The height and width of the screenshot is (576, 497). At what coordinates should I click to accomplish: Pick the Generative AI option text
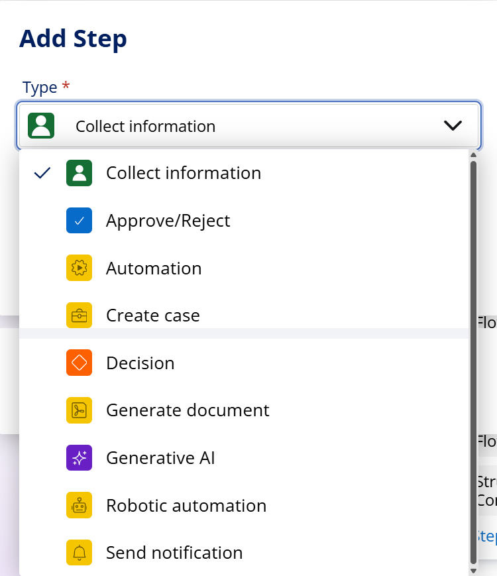(160, 458)
